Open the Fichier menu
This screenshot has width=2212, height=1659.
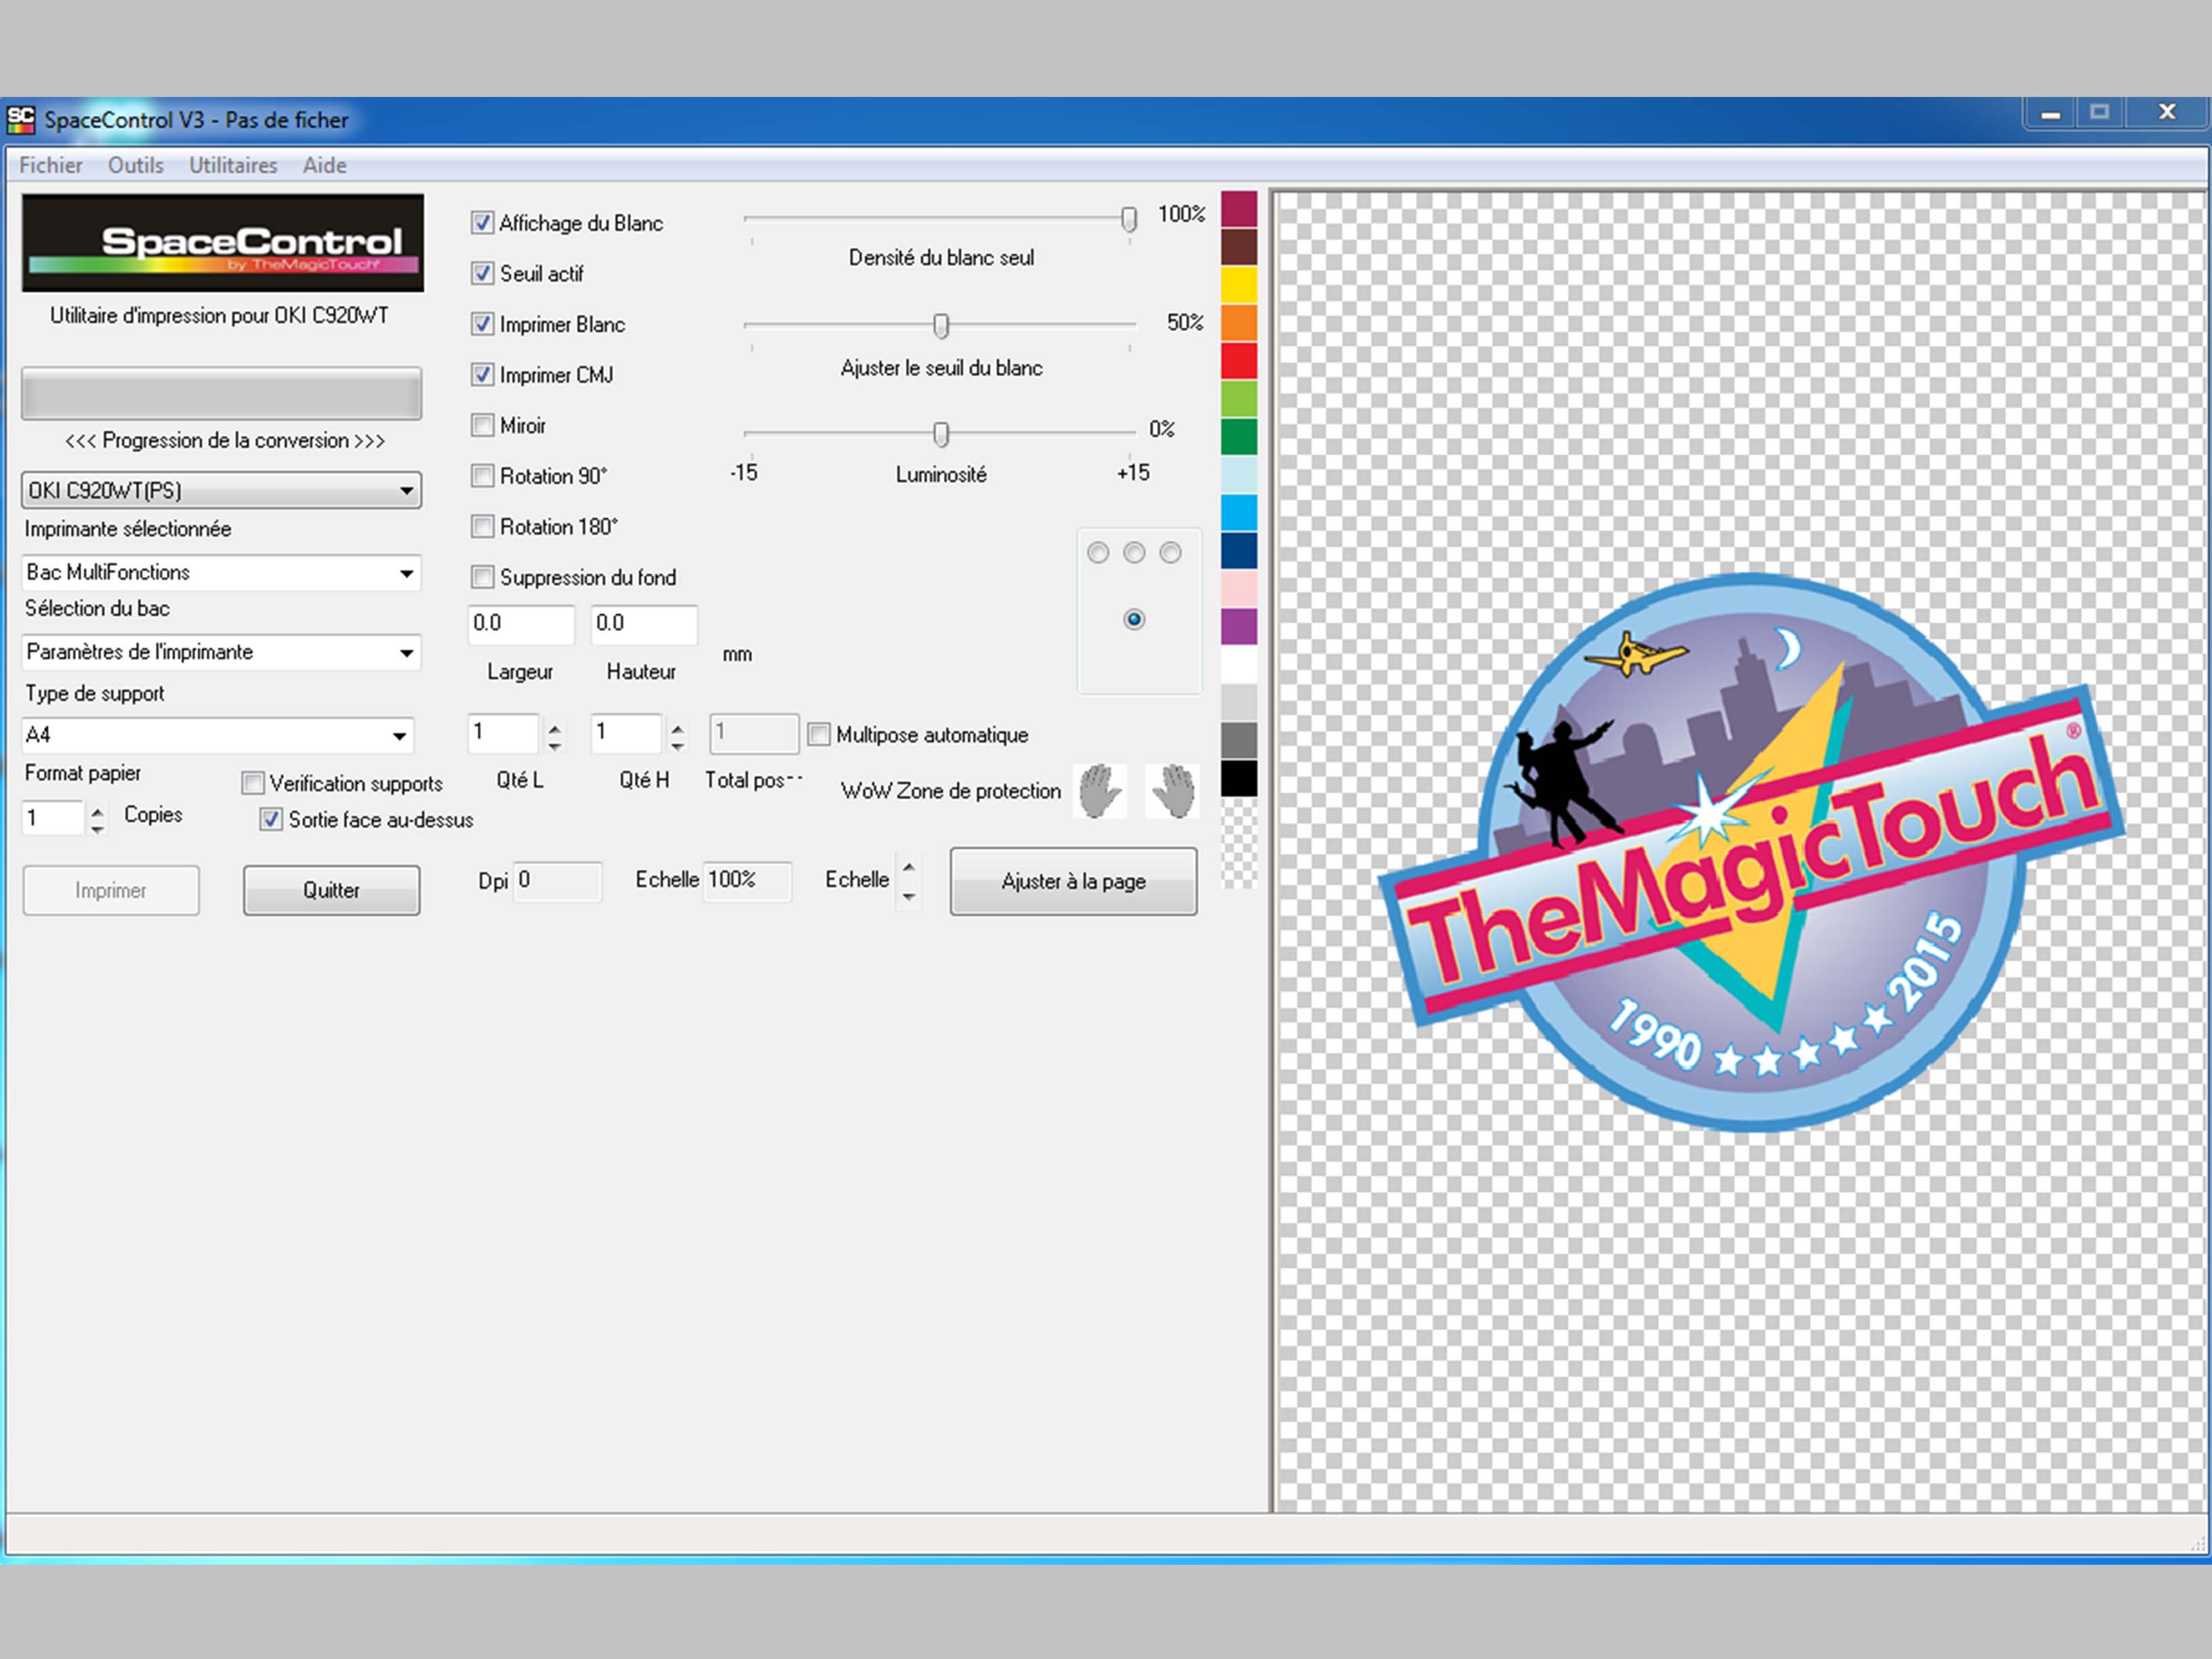pos(51,165)
